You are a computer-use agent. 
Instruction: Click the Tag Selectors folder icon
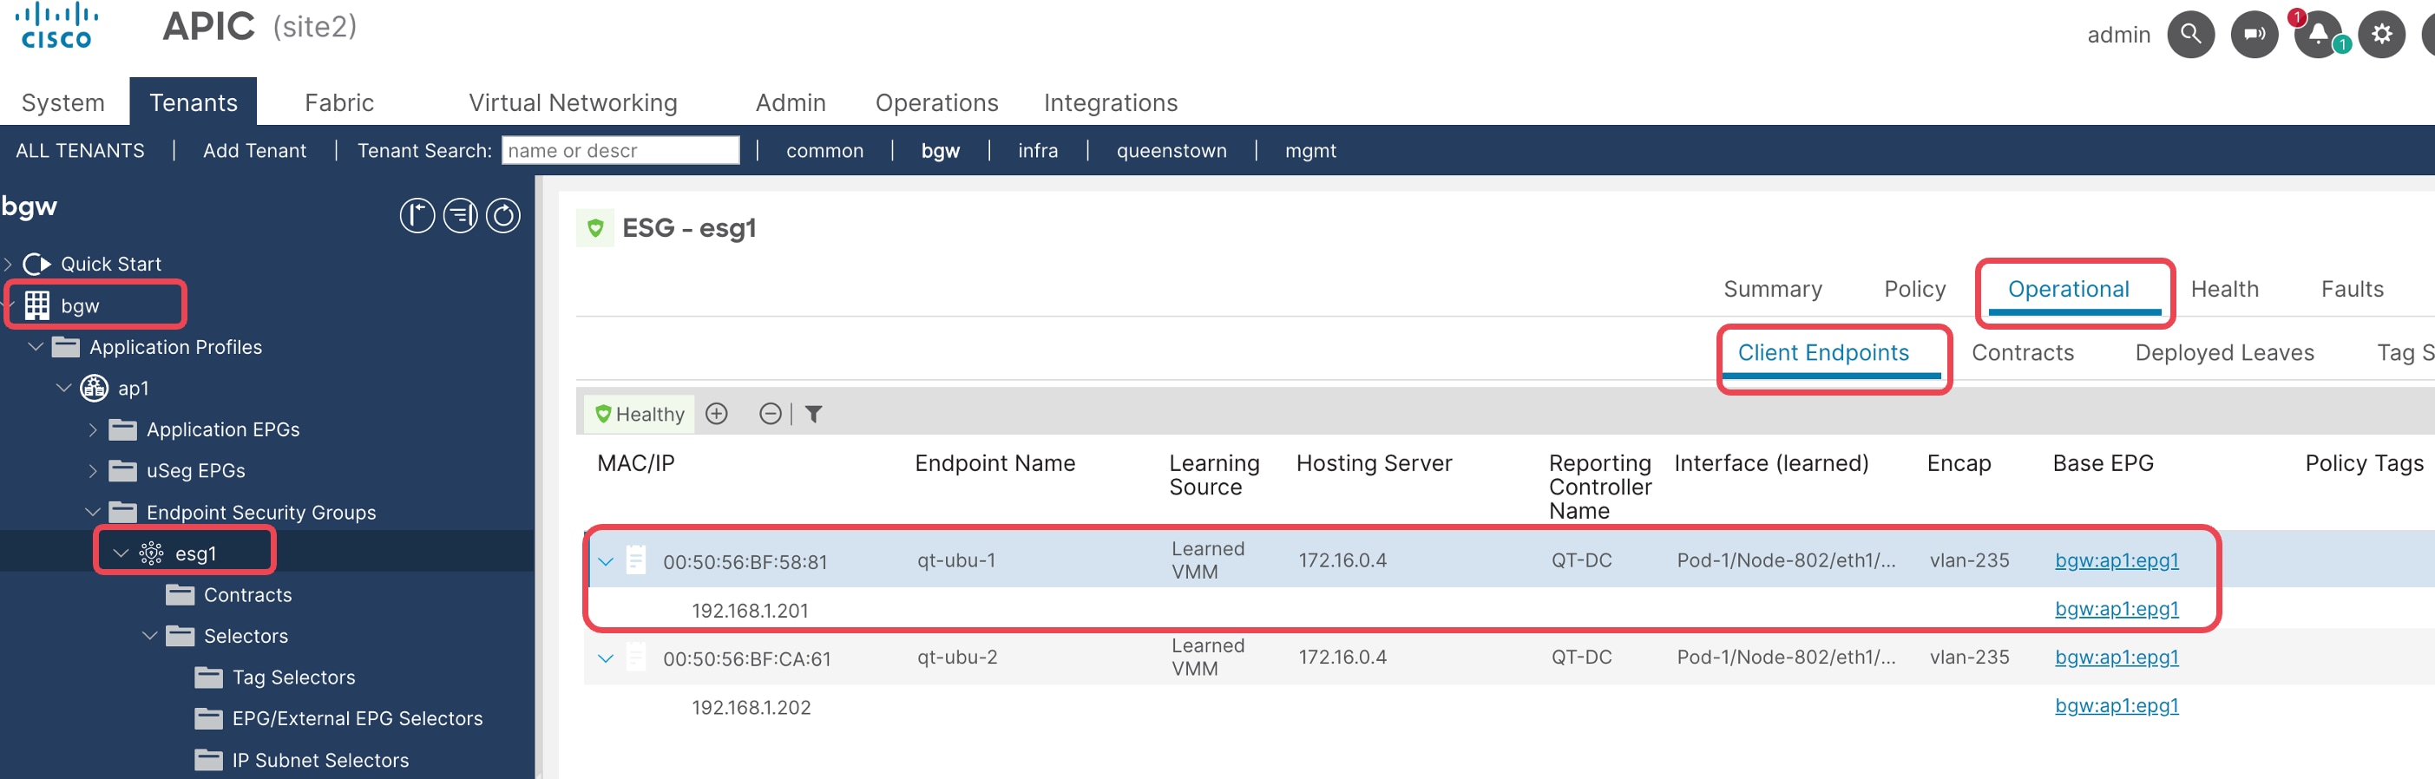tap(208, 677)
